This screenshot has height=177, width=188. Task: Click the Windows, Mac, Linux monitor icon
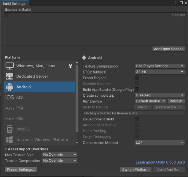coord(10,66)
